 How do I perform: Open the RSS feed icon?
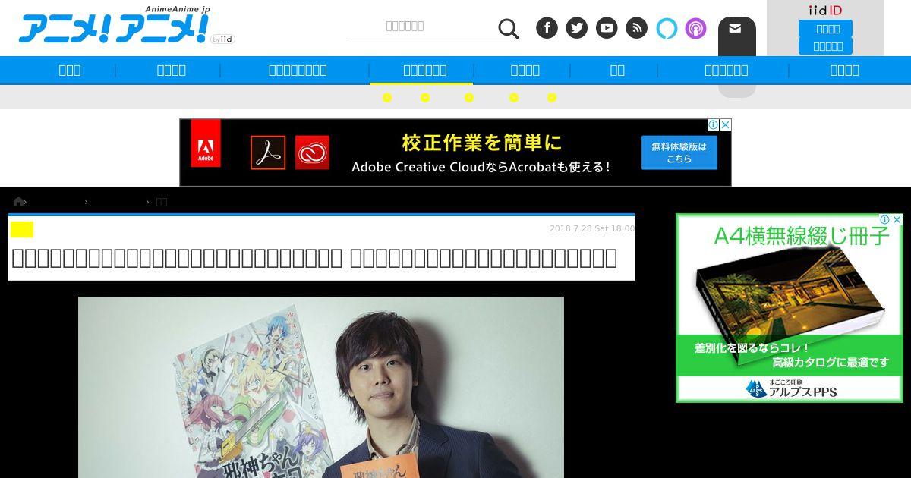636,28
